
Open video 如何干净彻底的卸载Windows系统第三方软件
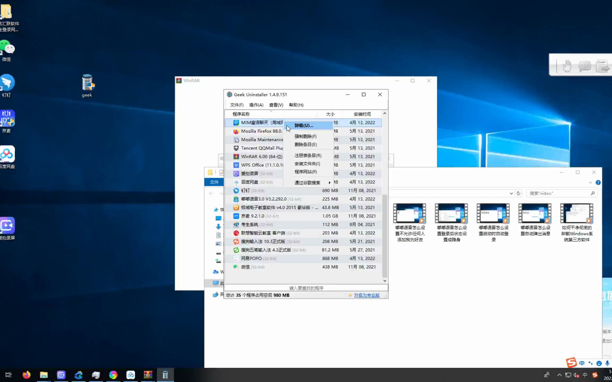tap(577, 223)
